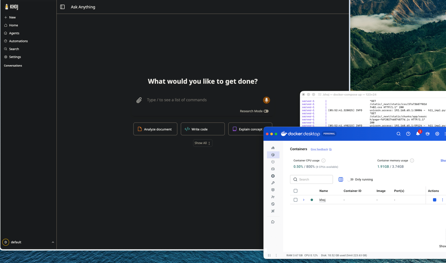Viewport: 446px width, 263px height.
Task: Click the Conversations heading in Khoj sidebar
Action: click(x=13, y=66)
